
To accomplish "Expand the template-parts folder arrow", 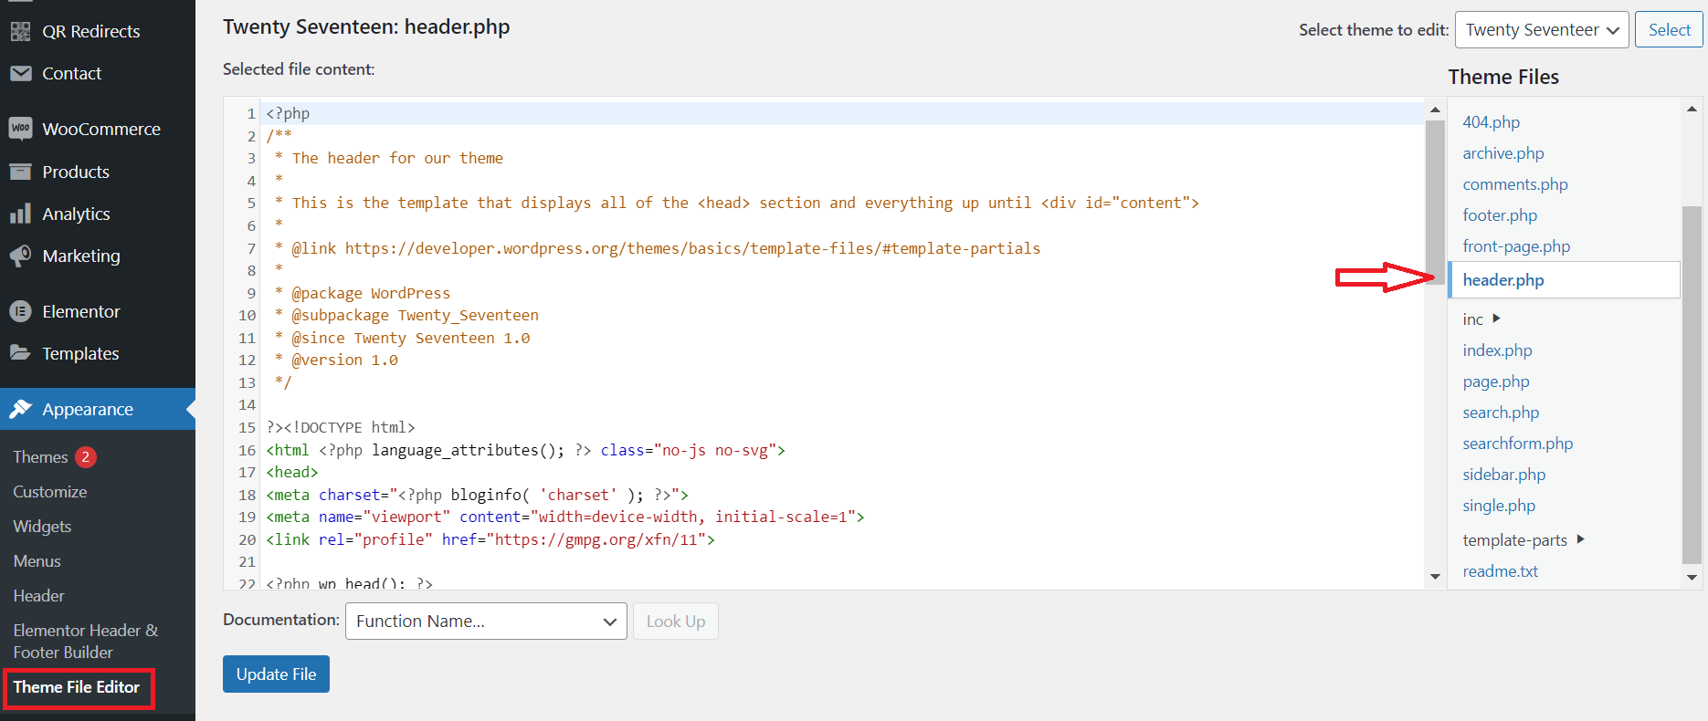I will (1580, 538).
